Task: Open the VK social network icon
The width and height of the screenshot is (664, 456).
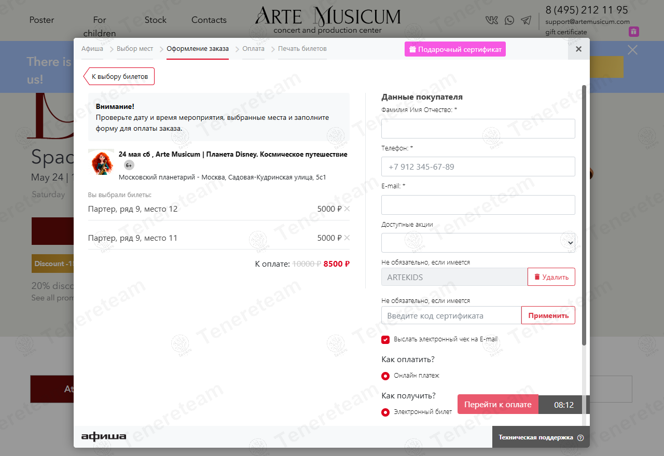Action: pyautogui.click(x=491, y=20)
